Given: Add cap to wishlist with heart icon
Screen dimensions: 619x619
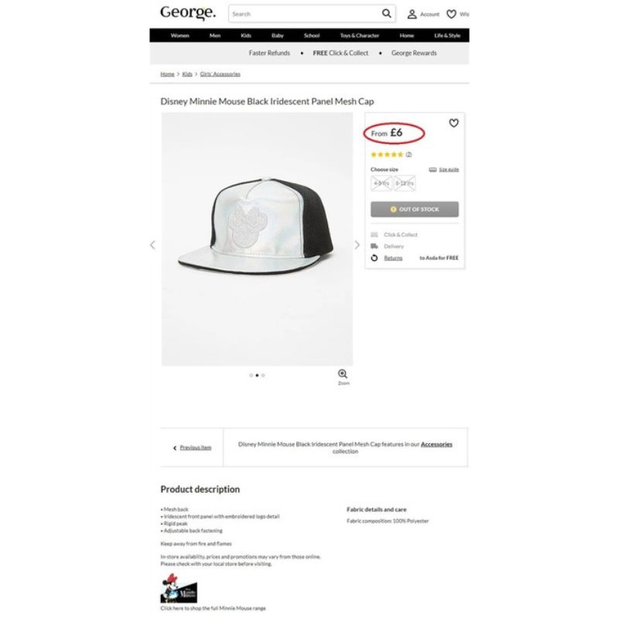Looking at the screenshot, I should click(453, 123).
